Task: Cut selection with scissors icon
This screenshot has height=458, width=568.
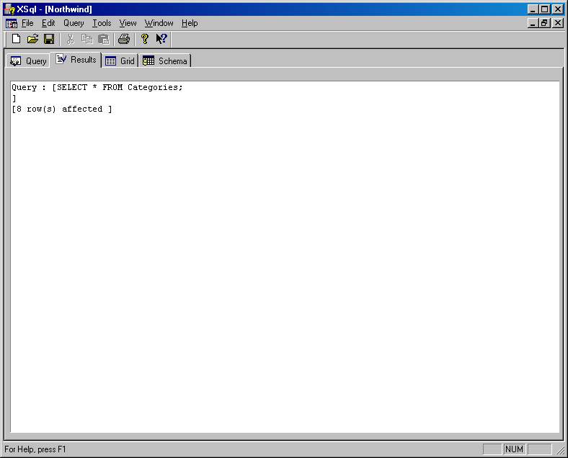Action: pyautogui.click(x=70, y=39)
